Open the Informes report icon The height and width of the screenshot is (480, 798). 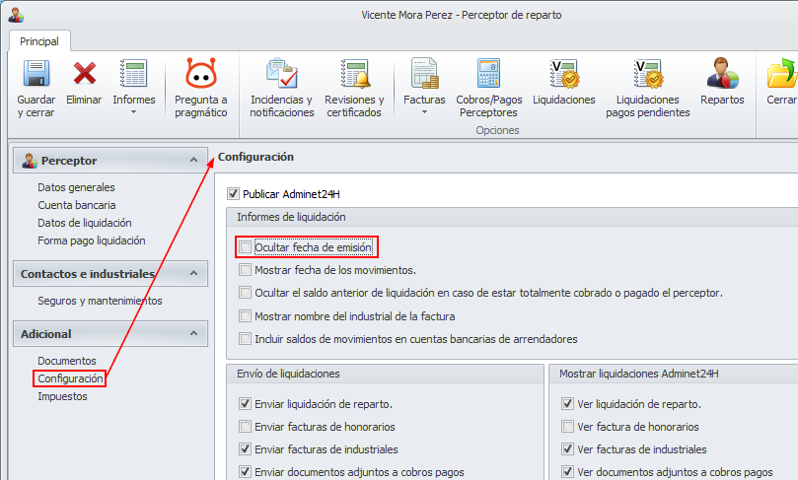point(133,73)
